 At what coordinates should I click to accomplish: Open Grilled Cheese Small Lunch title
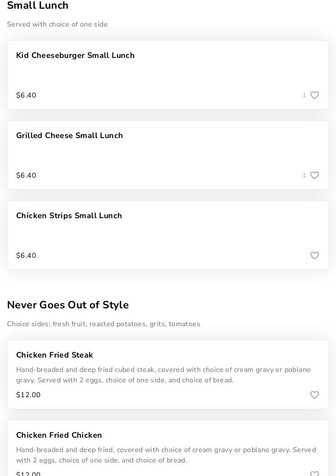[69, 135]
